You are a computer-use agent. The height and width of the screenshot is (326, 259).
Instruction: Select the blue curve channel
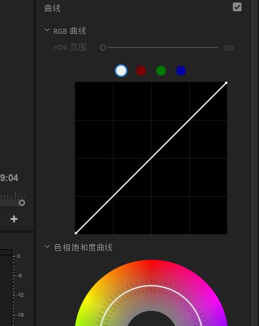click(181, 71)
